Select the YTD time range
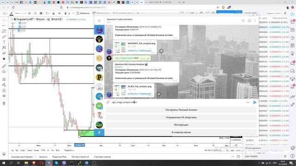Image resolution: width=296 pixels, height=166 pixels. tap(43, 150)
